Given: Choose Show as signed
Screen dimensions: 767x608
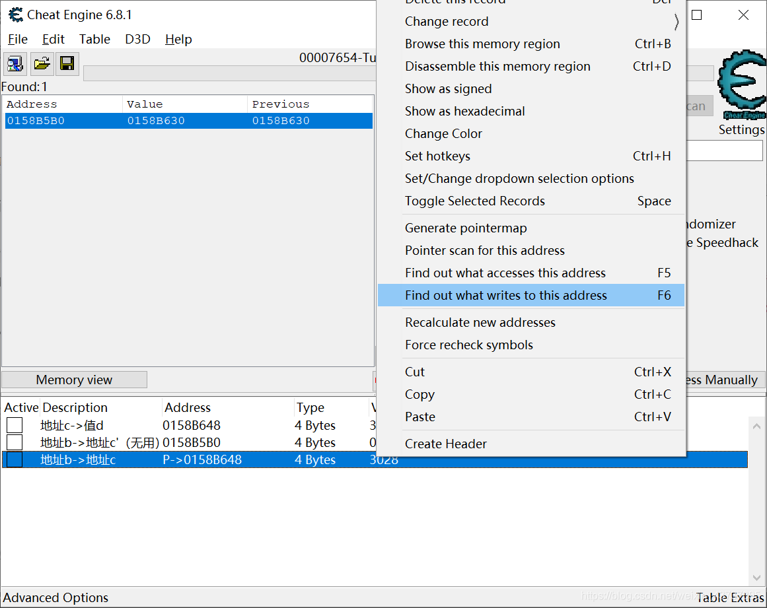Looking at the screenshot, I should [x=530, y=89].
